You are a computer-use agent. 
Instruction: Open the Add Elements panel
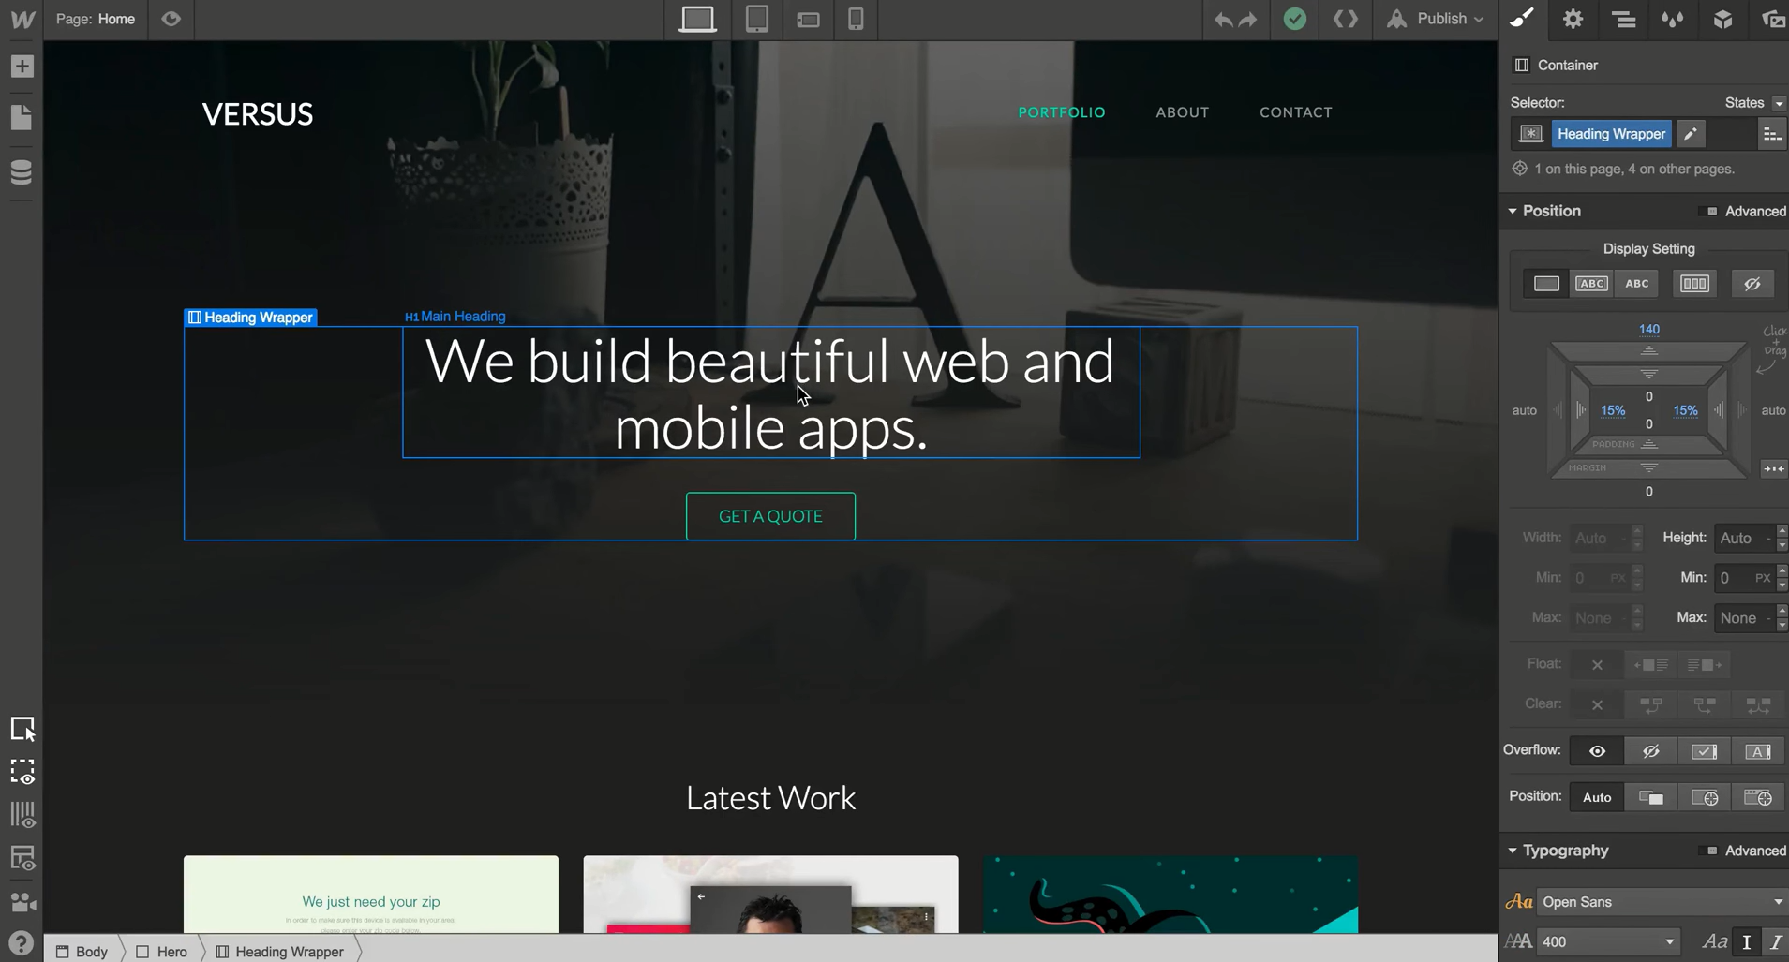click(22, 67)
